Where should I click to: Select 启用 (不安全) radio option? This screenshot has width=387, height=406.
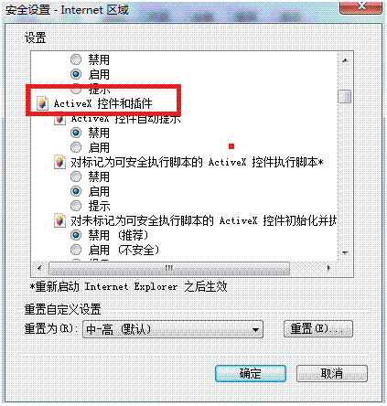[x=76, y=250]
